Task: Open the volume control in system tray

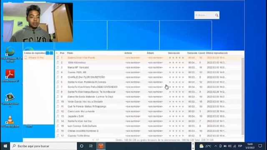Action: 230,146
